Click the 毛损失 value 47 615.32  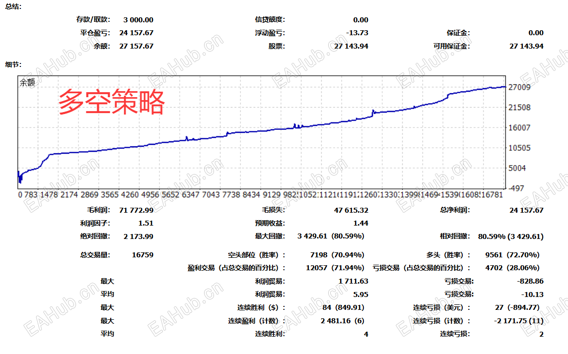point(351,210)
